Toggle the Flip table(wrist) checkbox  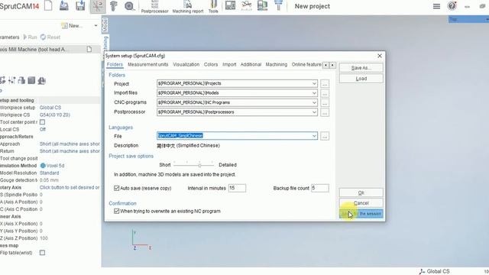[43, 253]
